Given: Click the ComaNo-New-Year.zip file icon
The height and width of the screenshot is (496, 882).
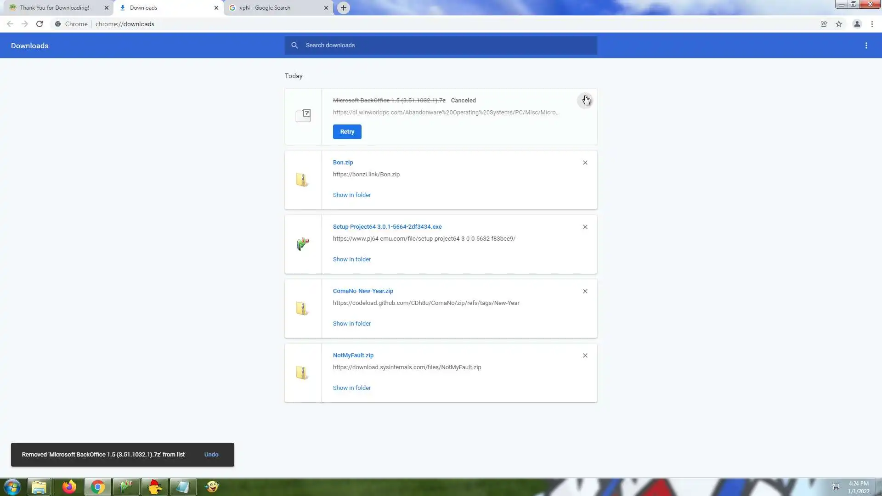Looking at the screenshot, I should point(302,309).
